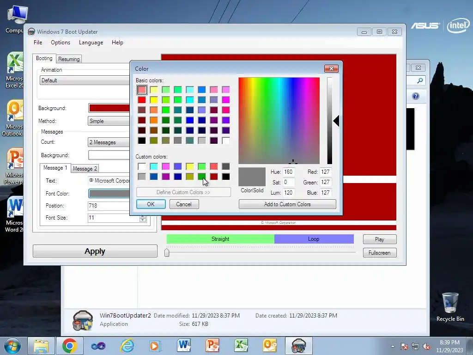Screen dimensions: 473x355
Task: Click the Fullscreen button
Action: click(x=380, y=253)
